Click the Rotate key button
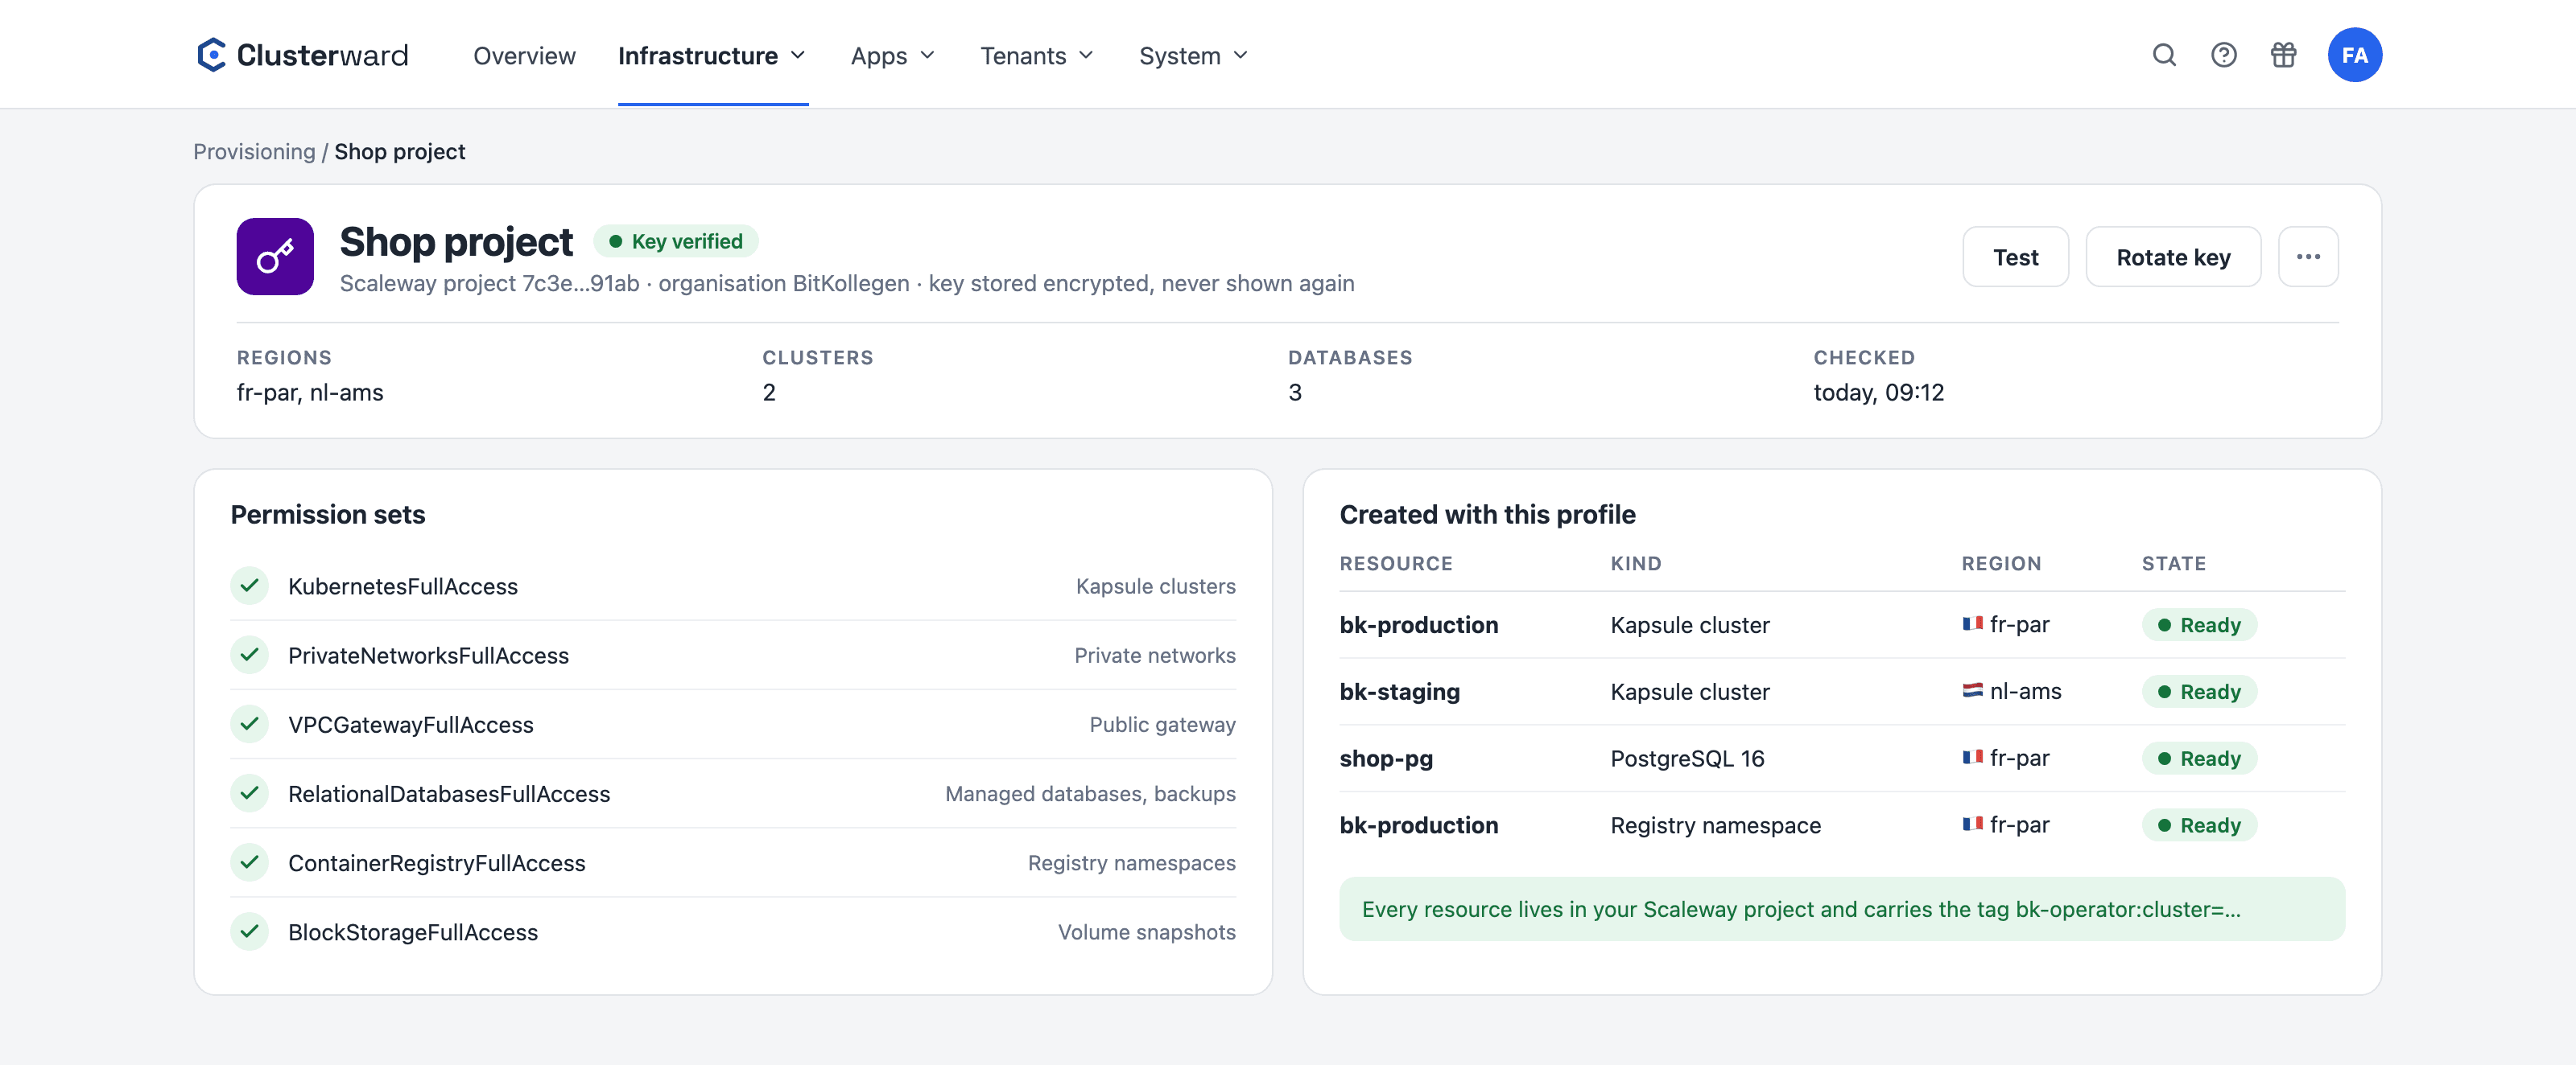Image resolution: width=2576 pixels, height=1065 pixels. click(2173, 257)
